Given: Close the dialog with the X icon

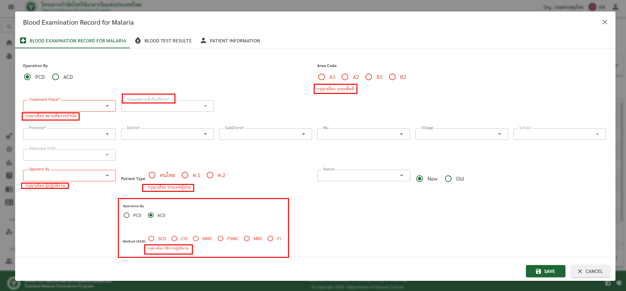Looking at the screenshot, I should [605, 22].
